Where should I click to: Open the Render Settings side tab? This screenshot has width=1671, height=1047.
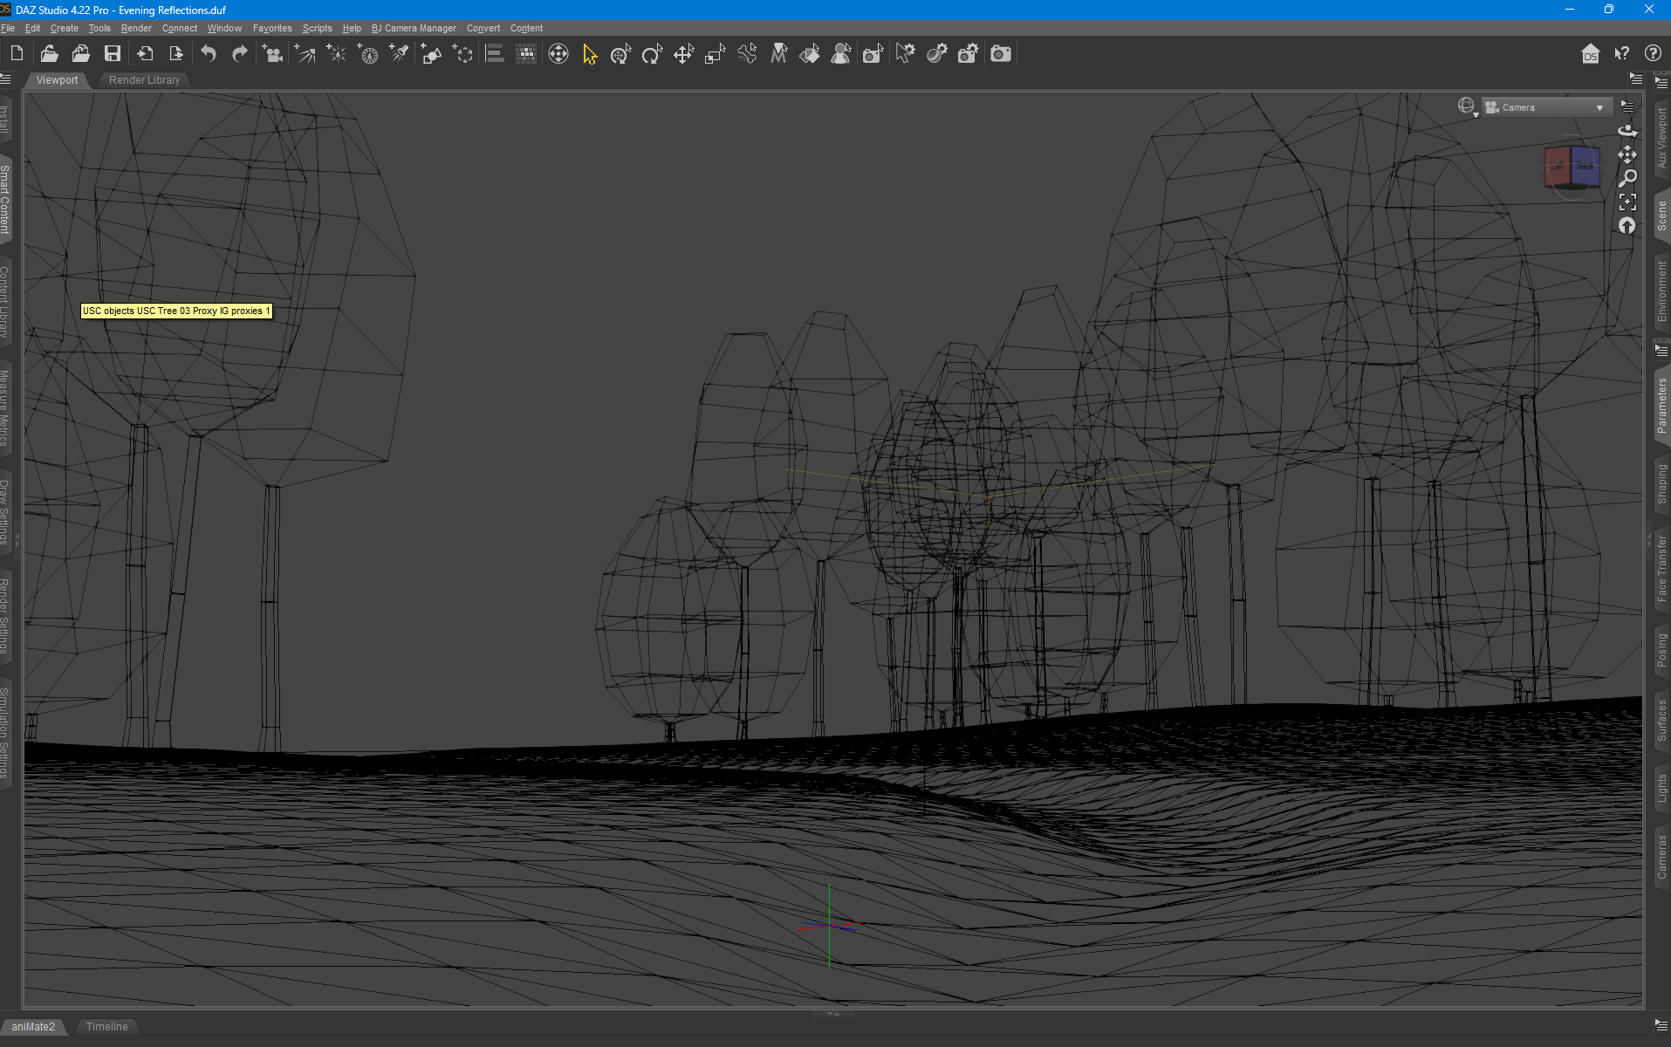coord(5,616)
